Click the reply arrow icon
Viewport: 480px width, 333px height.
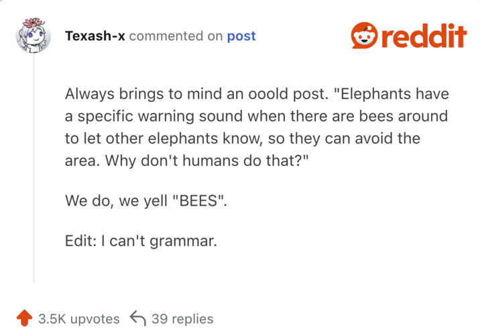point(137,318)
